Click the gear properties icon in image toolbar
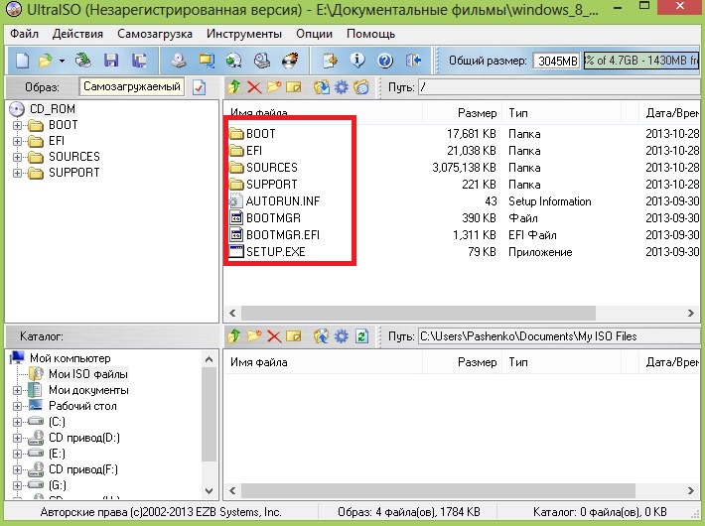The image size is (705, 526). click(342, 87)
